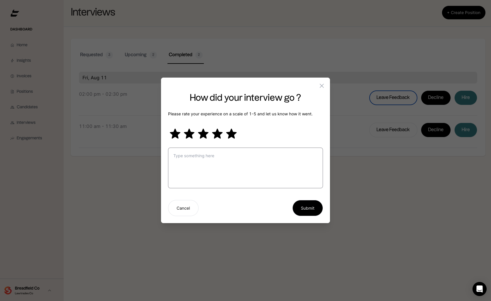Close the feedback dialog with X
The height and width of the screenshot is (301, 491).
pyautogui.click(x=322, y=86)
